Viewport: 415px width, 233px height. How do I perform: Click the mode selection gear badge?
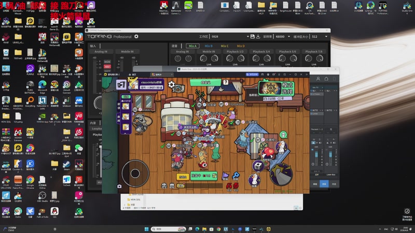[270, 88]
